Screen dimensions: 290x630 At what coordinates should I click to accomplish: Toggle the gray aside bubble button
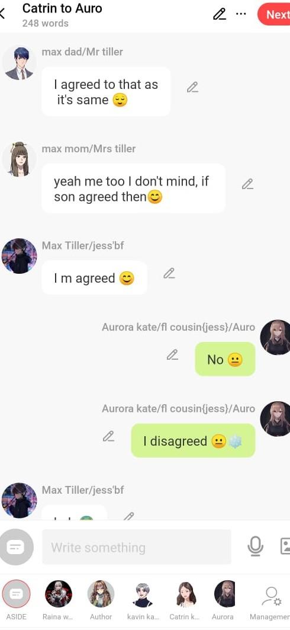click(x=17, y=546)
